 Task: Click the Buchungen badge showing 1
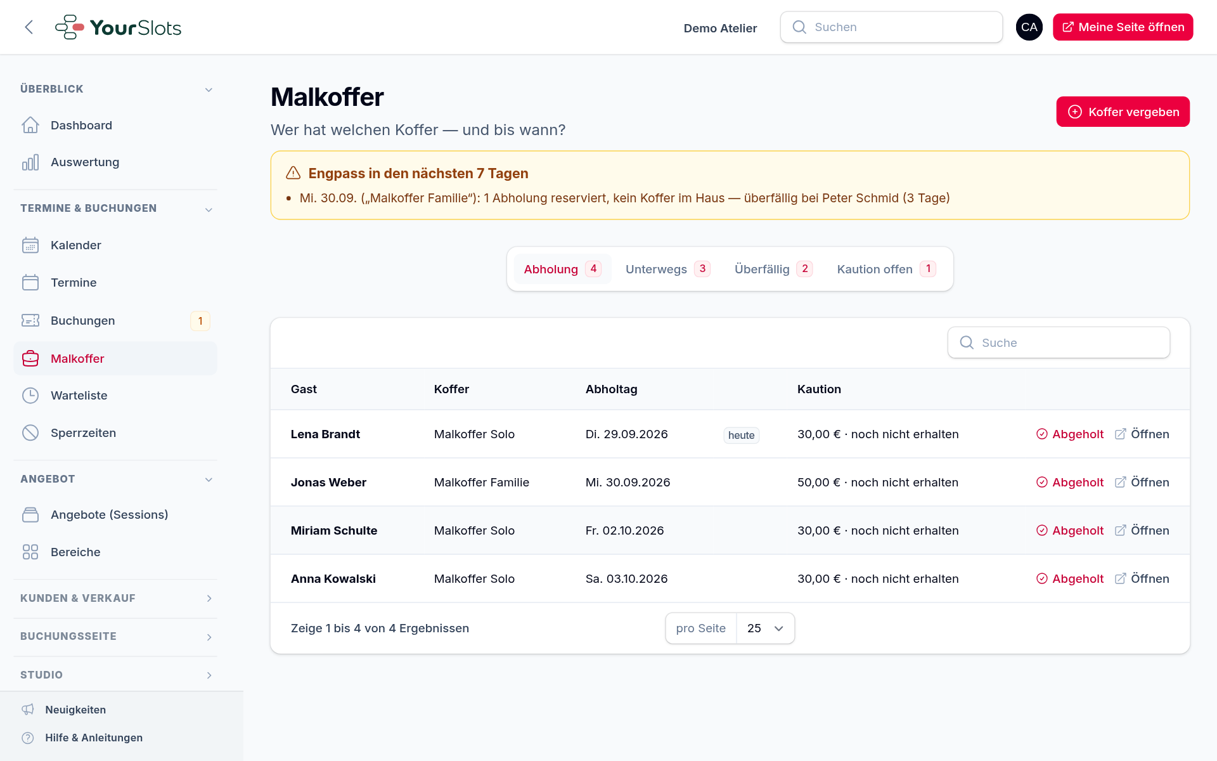pyautogui.click(x=200, y=321)
